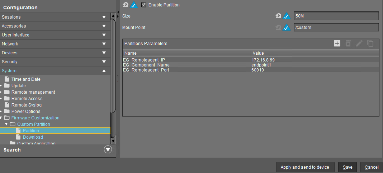This screenshot has height=173, width=383.
Task: Select the EG_Component_Name parameter row
Action: 251,65
